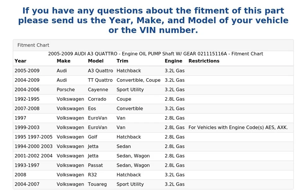Click the Fitment Chart panel header
The width and height of the screenshot is (298, 195).
pyautogui.click(x=33, y=45)
